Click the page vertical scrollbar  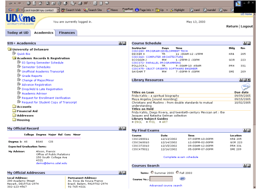(x=254, y=101)
